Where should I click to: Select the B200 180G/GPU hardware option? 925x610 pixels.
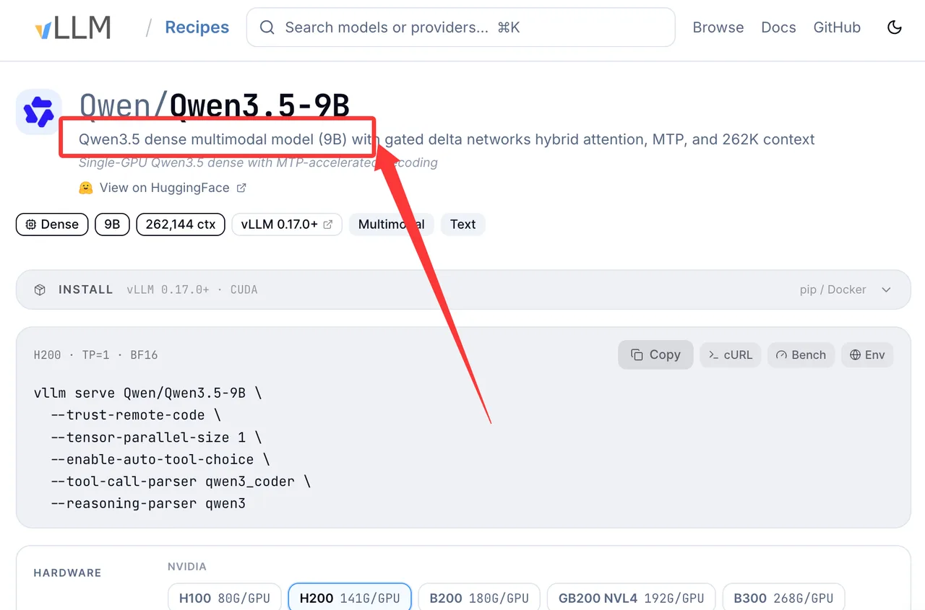(479, 598)
